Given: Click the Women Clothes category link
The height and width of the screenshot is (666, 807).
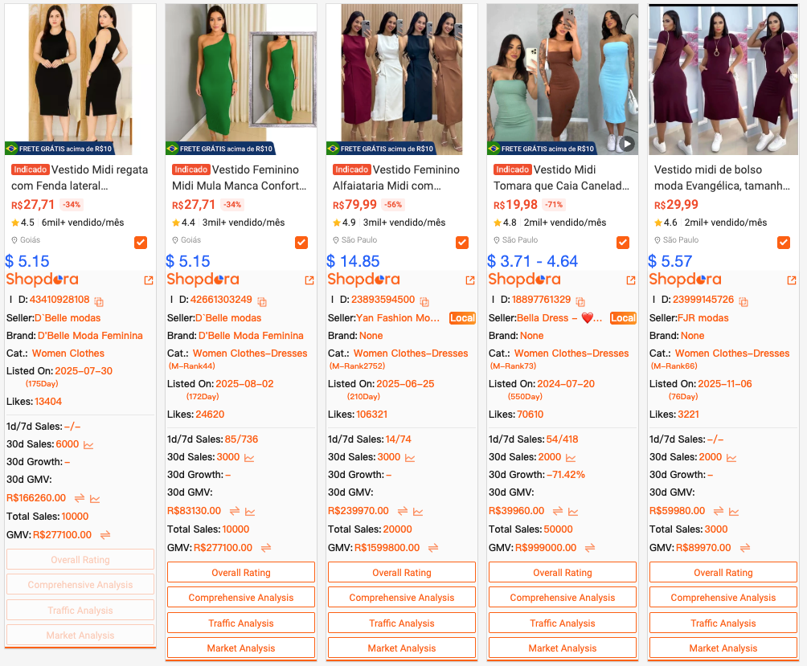Looking at the screenshot, I should pyautogui.click(x=68, y=353).
